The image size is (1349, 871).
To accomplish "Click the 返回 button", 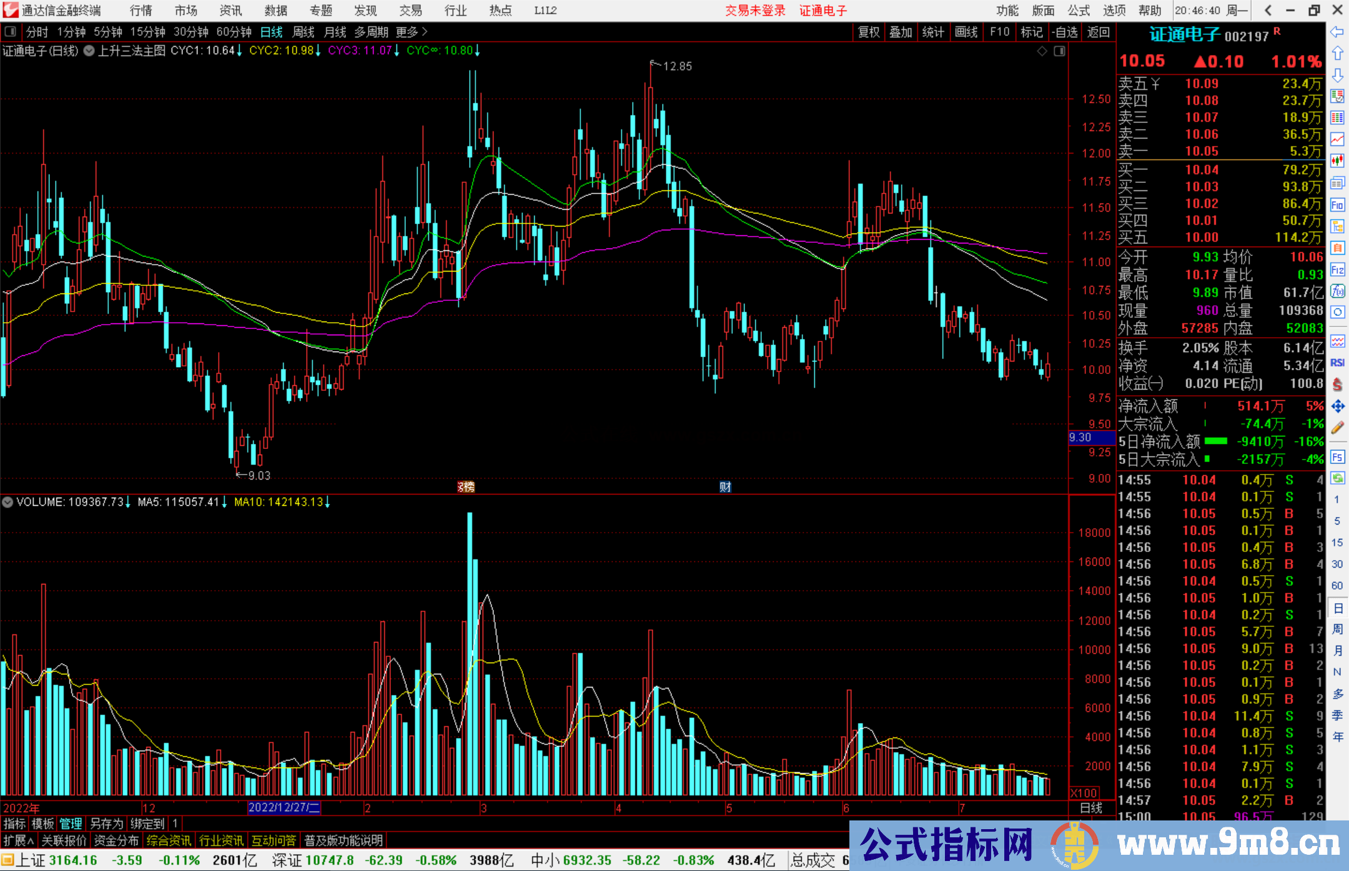I will [1098, 32].
